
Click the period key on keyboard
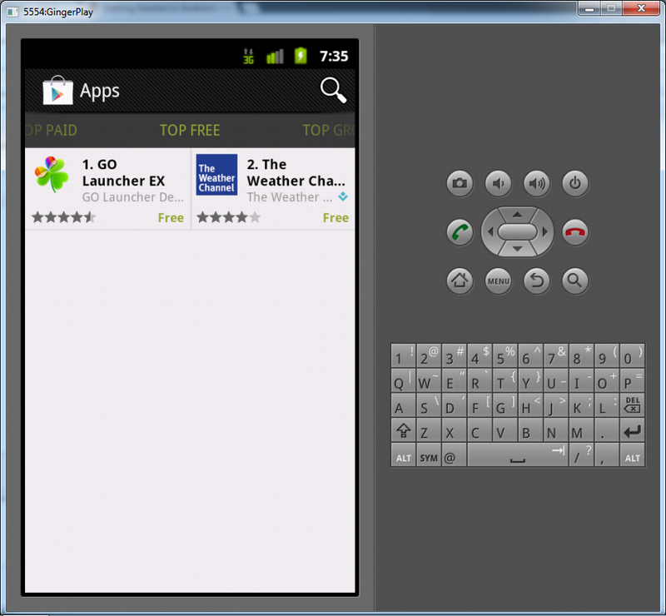[x=607, y=430]
